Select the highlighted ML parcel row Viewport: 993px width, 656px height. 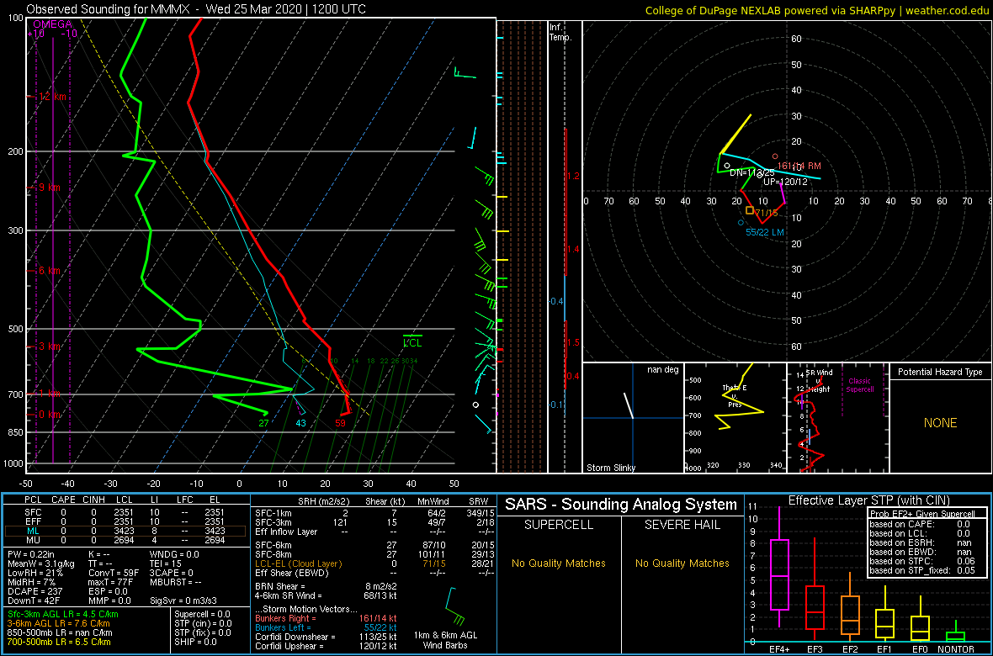click(127, 532)
